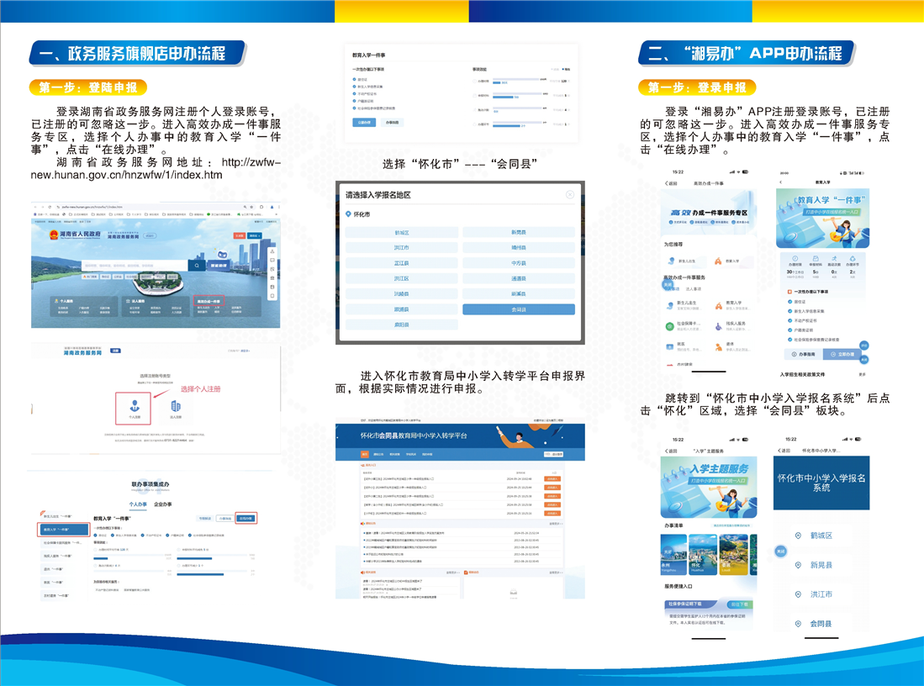Image resolution: width=924 pixels, height=686 pixels.
Task: Choose 洪江市 in region dialog
Action: point(401,248)
